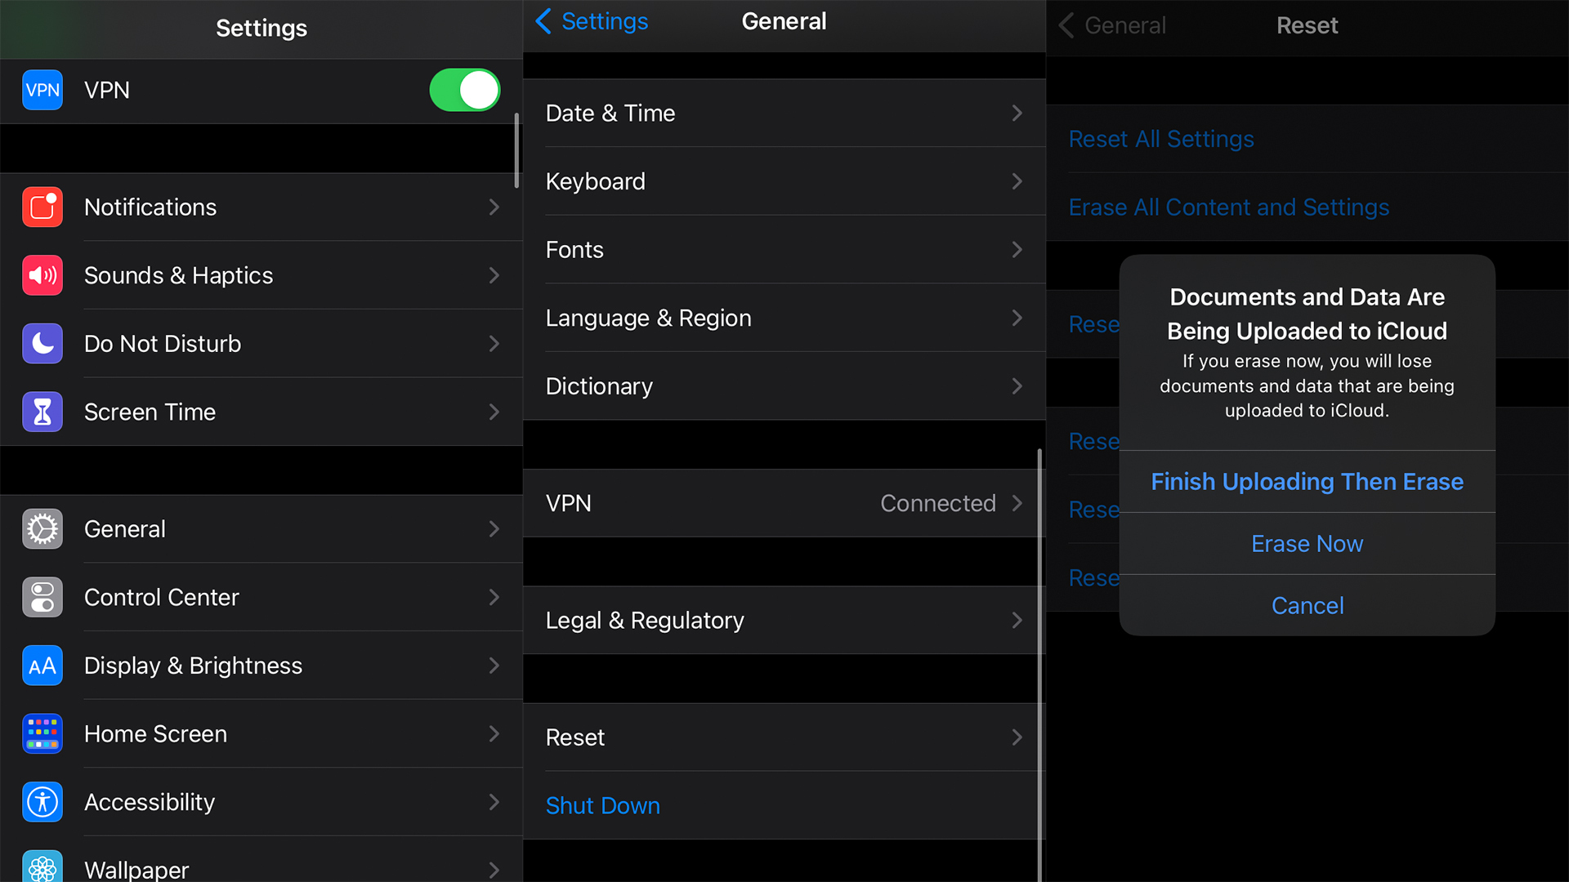
Task: Expand the Date & Time settings
Action: coord(784,112)
